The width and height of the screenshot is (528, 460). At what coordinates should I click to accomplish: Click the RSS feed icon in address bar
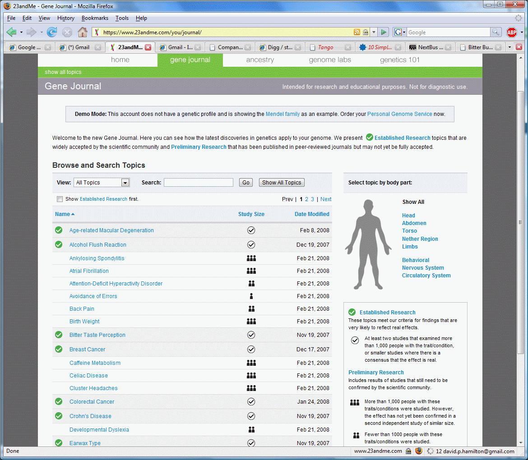click(x=357, y=32)
